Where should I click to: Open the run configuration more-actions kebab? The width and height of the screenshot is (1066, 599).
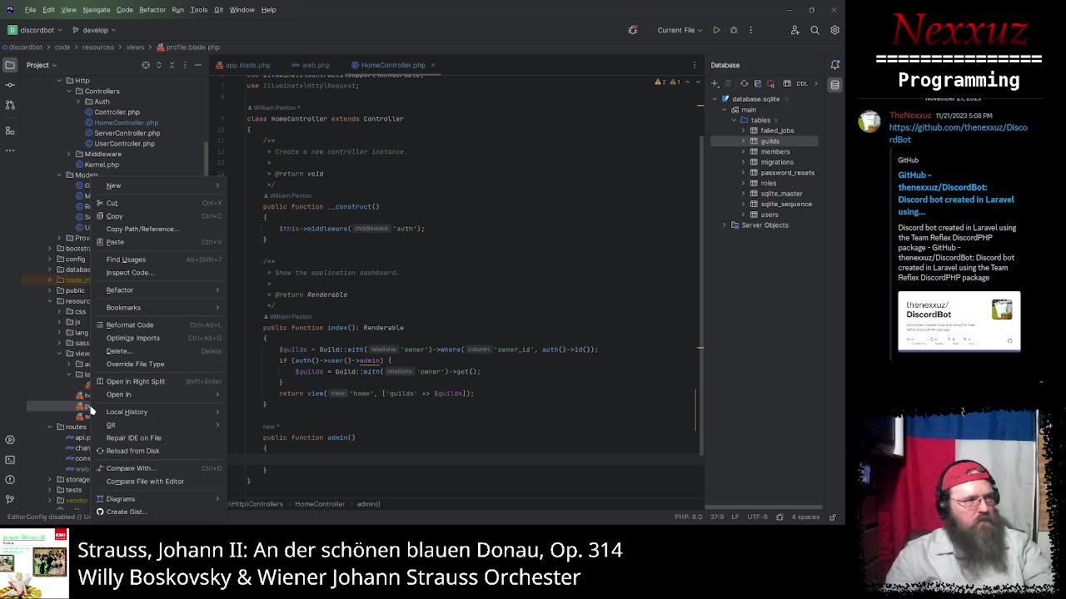coord(751,30)
